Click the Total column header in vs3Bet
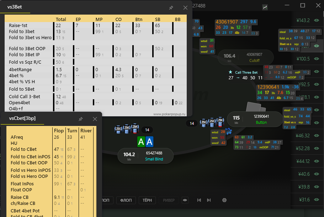 point(61,20)
